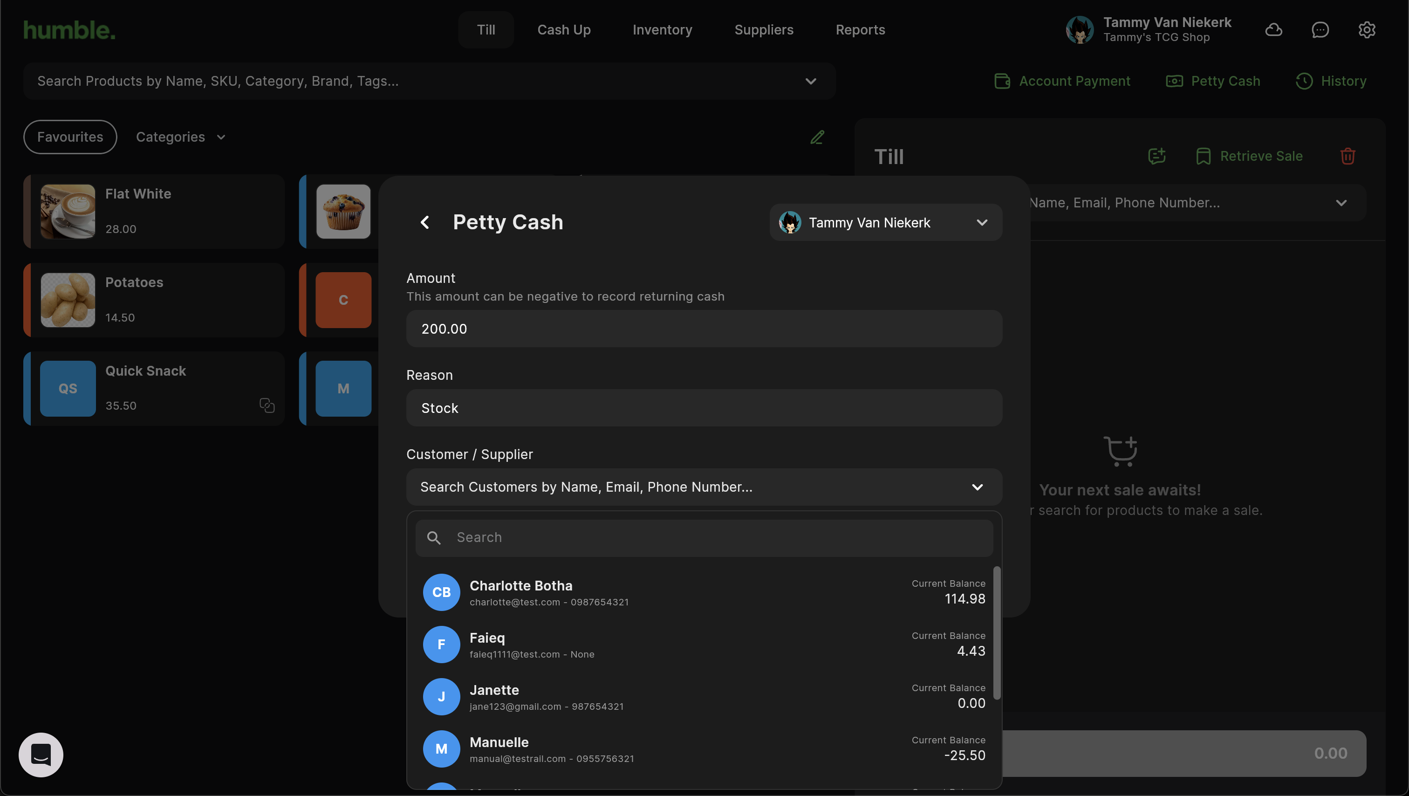Open the cloud sync icon
The height and width of the screenshot is (796, 1409).
pyautogui.click(x=1273, y=29)
